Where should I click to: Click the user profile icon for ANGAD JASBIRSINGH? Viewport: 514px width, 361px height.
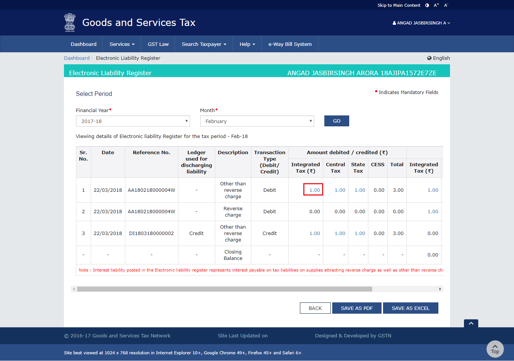[x=395, y=23]
